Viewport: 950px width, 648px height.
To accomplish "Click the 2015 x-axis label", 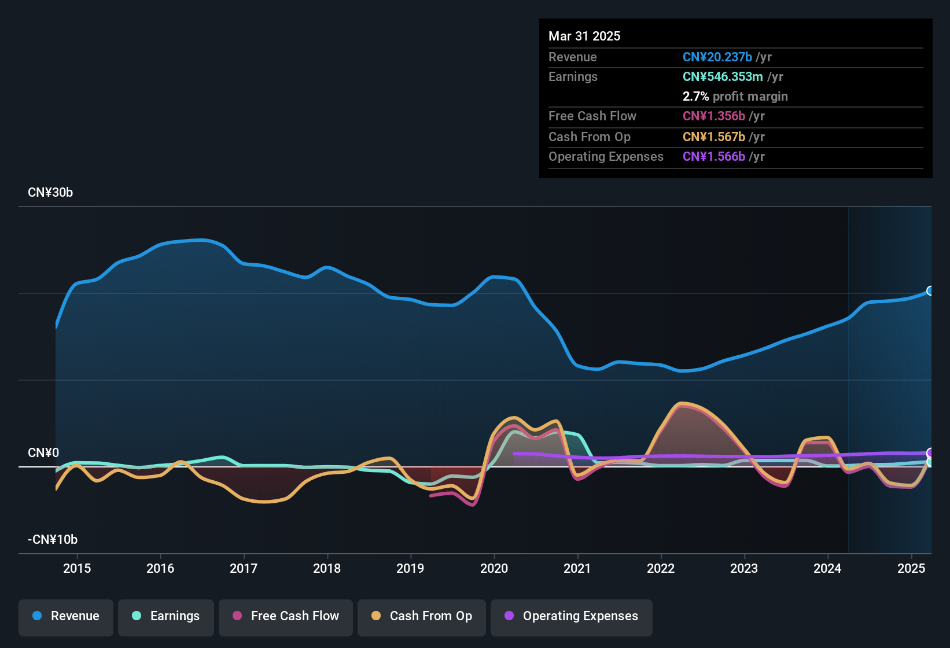I will pos(77,568).
